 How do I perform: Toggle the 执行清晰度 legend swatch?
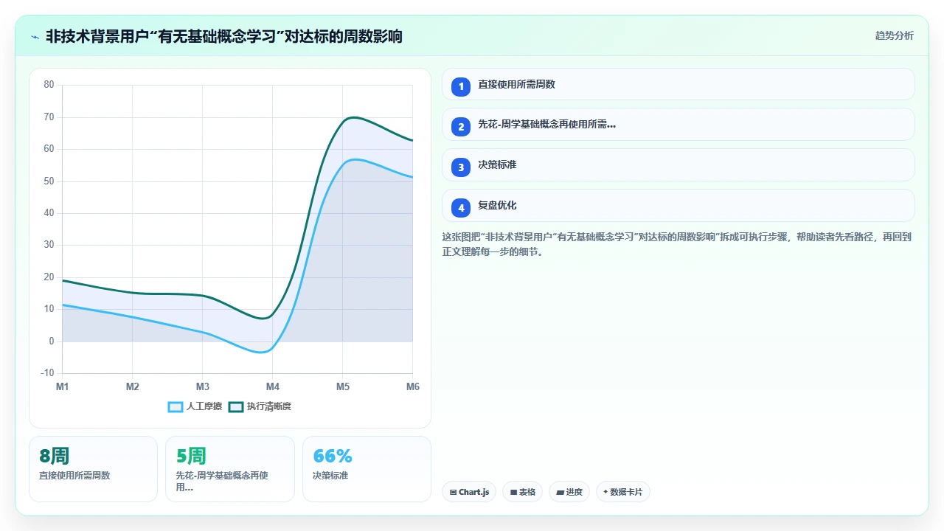pos(236,406)
